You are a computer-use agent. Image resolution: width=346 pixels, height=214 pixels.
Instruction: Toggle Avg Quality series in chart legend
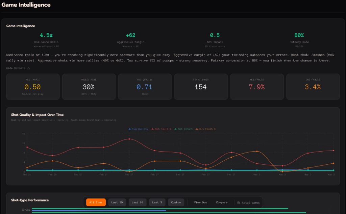[x=138, y=129]
